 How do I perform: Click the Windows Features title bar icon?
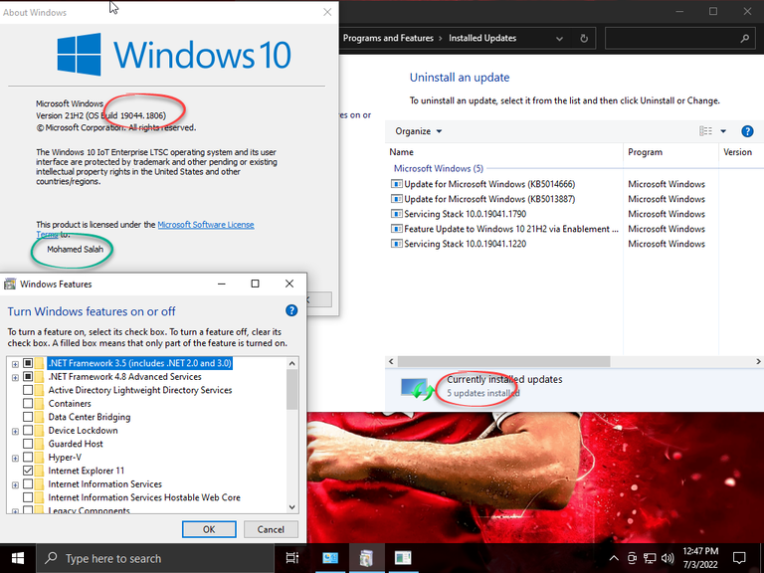pos(10,285)
